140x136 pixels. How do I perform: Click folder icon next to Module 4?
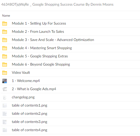(x=5, y=48)
